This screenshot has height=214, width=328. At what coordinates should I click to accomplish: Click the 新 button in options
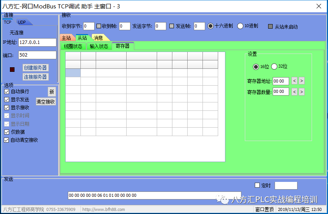pos(51,92)
